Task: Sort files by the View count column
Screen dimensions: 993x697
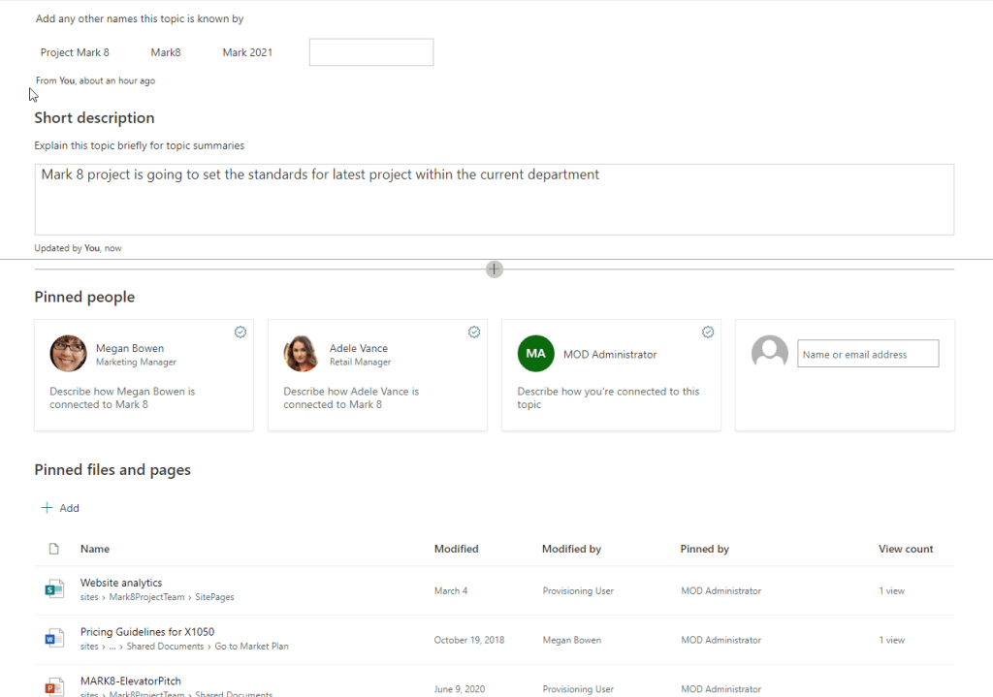Action: (x=905, y=549)
